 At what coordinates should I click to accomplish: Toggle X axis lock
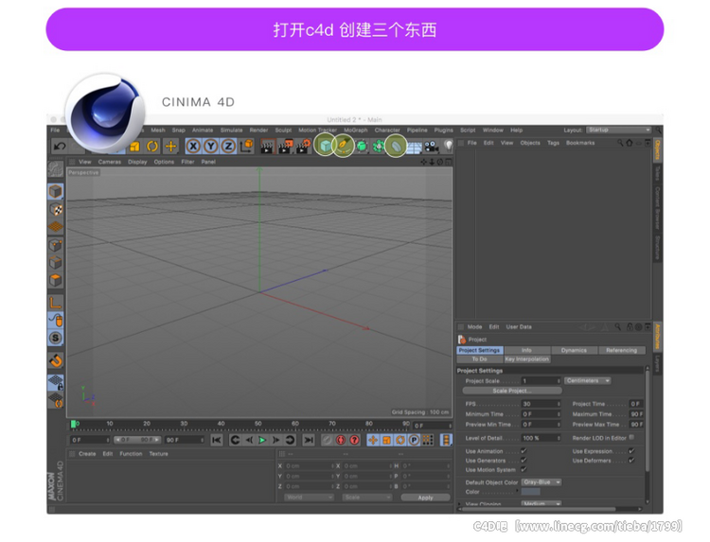pyautogui.click(x=193, y=146)
